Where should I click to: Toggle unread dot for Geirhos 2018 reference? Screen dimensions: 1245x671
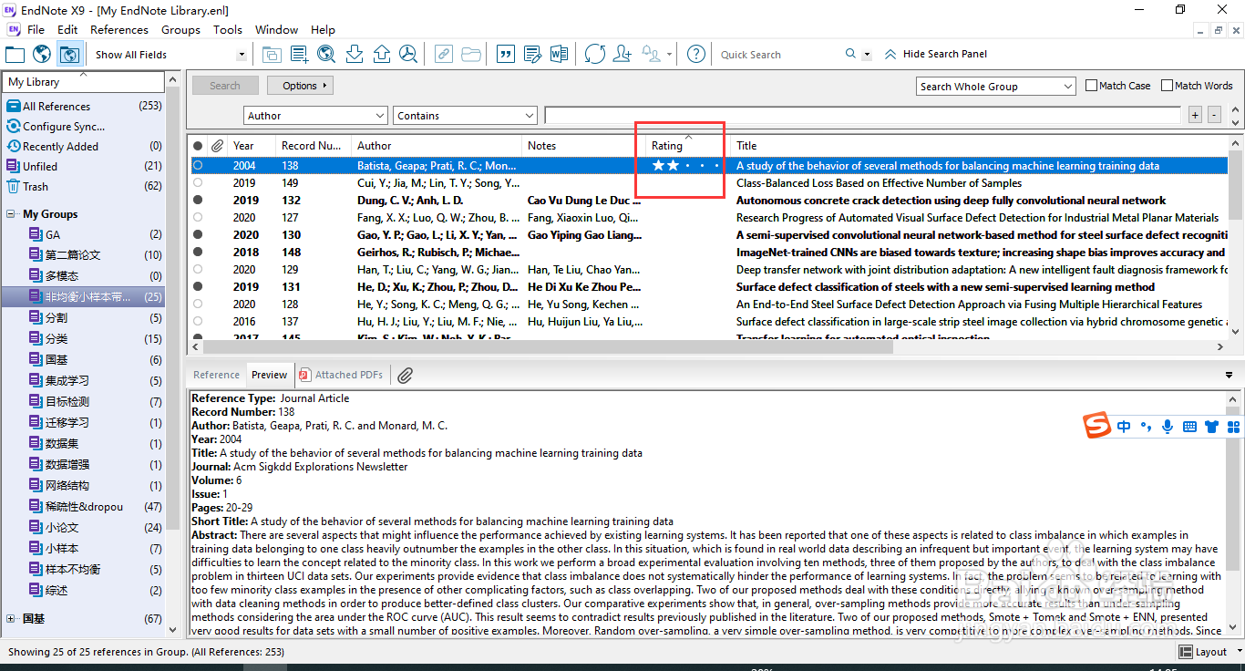point(198,252)
